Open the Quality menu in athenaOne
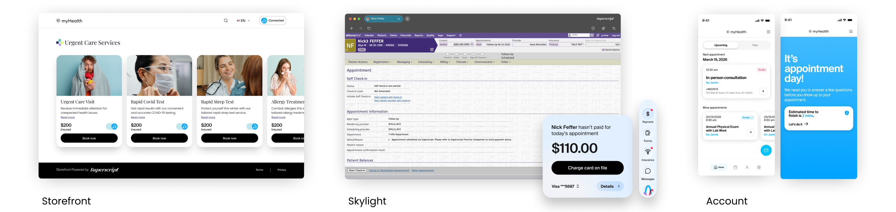This screenshot has width=896, height=212. (x=431, y=35)
